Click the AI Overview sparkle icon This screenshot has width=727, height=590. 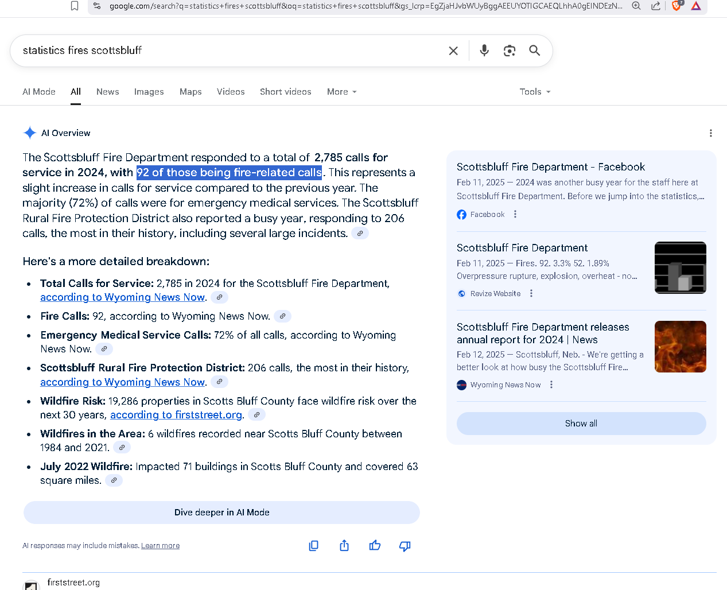click(30, 133)
